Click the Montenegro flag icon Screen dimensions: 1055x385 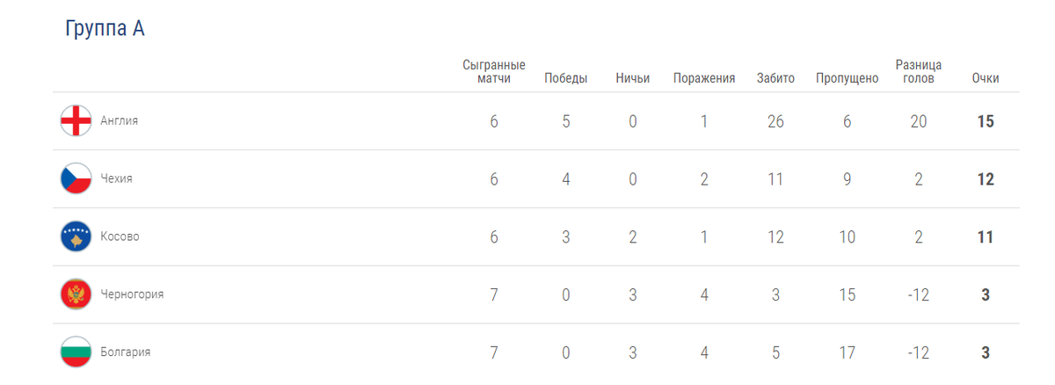click(x=76, y=294)
